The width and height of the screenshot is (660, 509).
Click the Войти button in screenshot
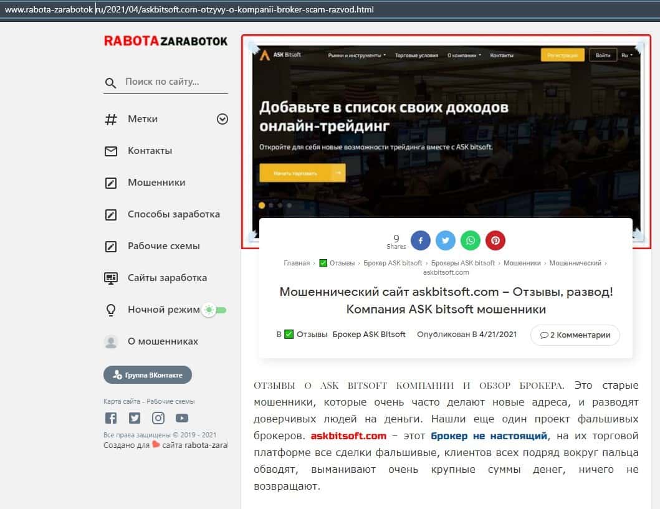(603, 55)
